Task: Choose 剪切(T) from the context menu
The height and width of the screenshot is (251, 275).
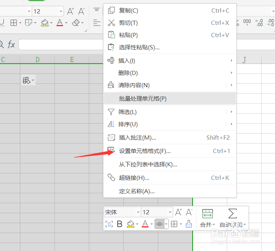Action: 170,23
